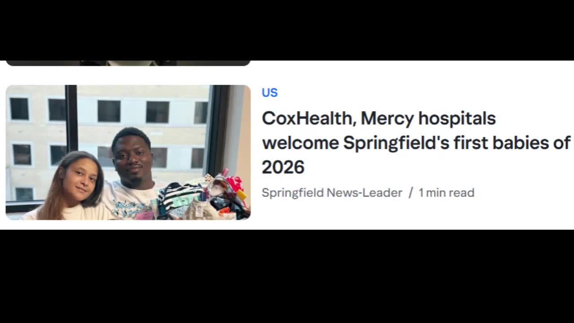
Task: Click the first babies of headline text
Action: click(512, 143)
